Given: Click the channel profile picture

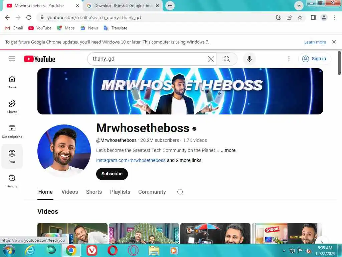Looking at the screenshot, I should [64, 151].
